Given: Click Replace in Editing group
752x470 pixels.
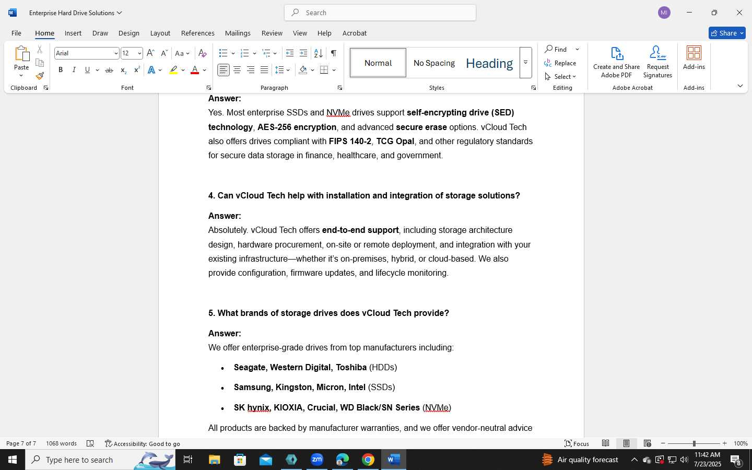Looking at the screenshot, I should tap(560, 63).
